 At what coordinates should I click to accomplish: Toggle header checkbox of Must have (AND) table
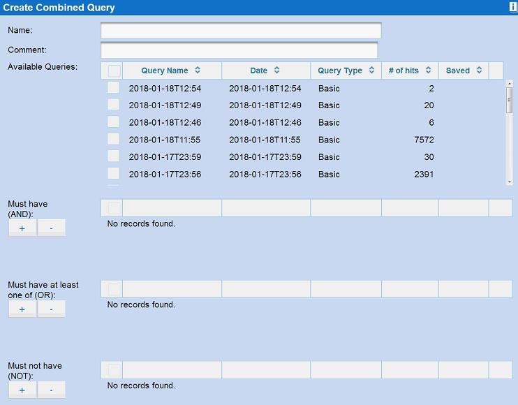[x=114, y=208]
